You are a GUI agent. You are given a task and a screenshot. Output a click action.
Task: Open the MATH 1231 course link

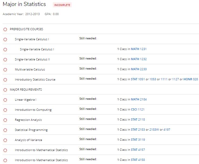139,49
